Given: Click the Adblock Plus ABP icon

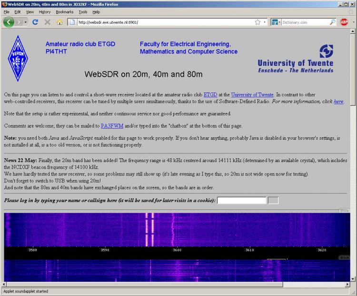Looking at the screenshot, I should point(344,22).
